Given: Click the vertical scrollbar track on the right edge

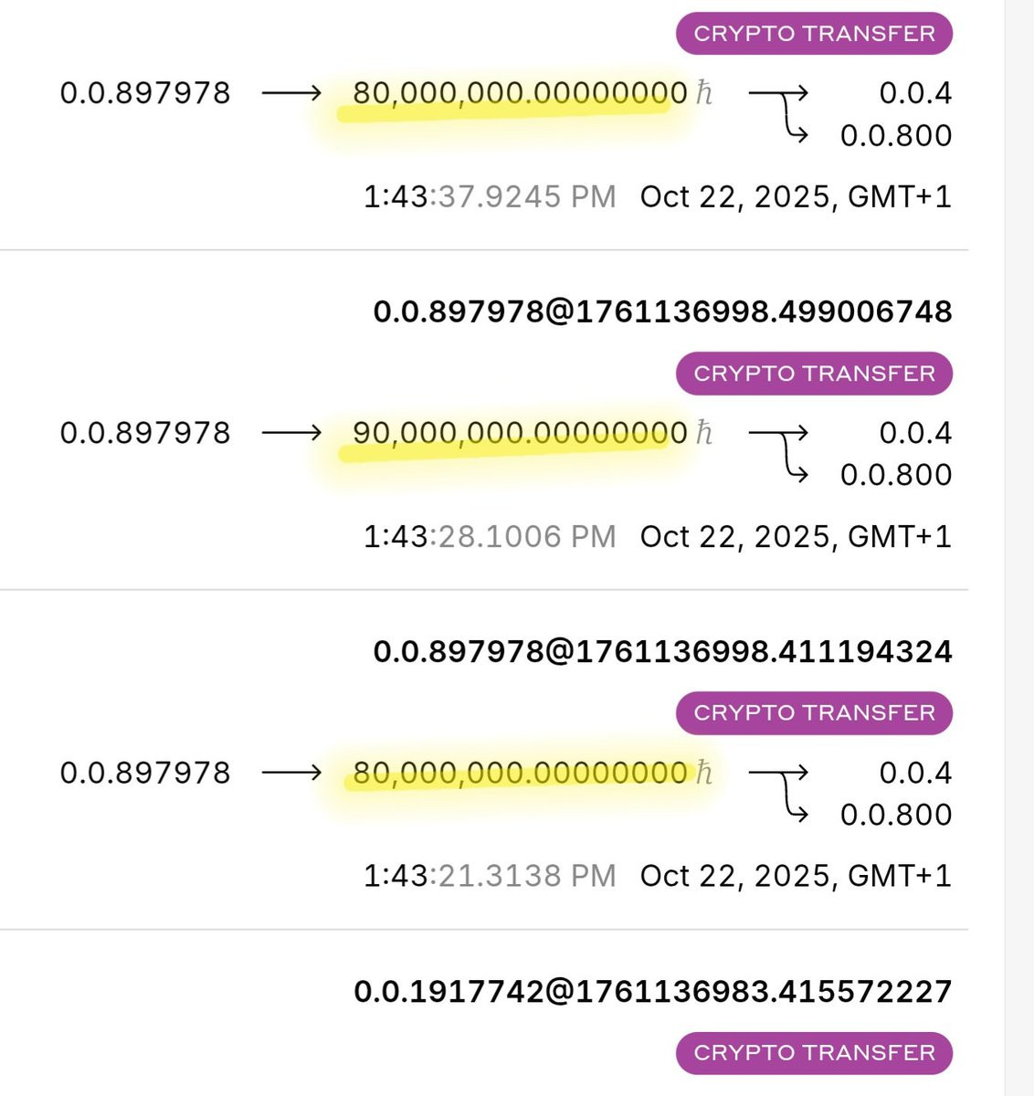Looking at the screenshot, I should [1019, 548].
